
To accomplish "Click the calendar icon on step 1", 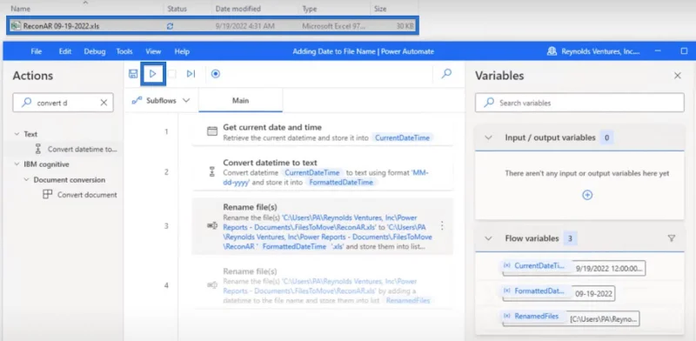I will (x=212, y=131).
